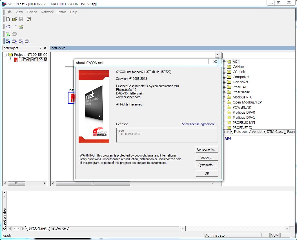Click the DeviceNet folder icon
This screenshot has height=240, width=297.
pyautogui.click(x=229, y=82)
